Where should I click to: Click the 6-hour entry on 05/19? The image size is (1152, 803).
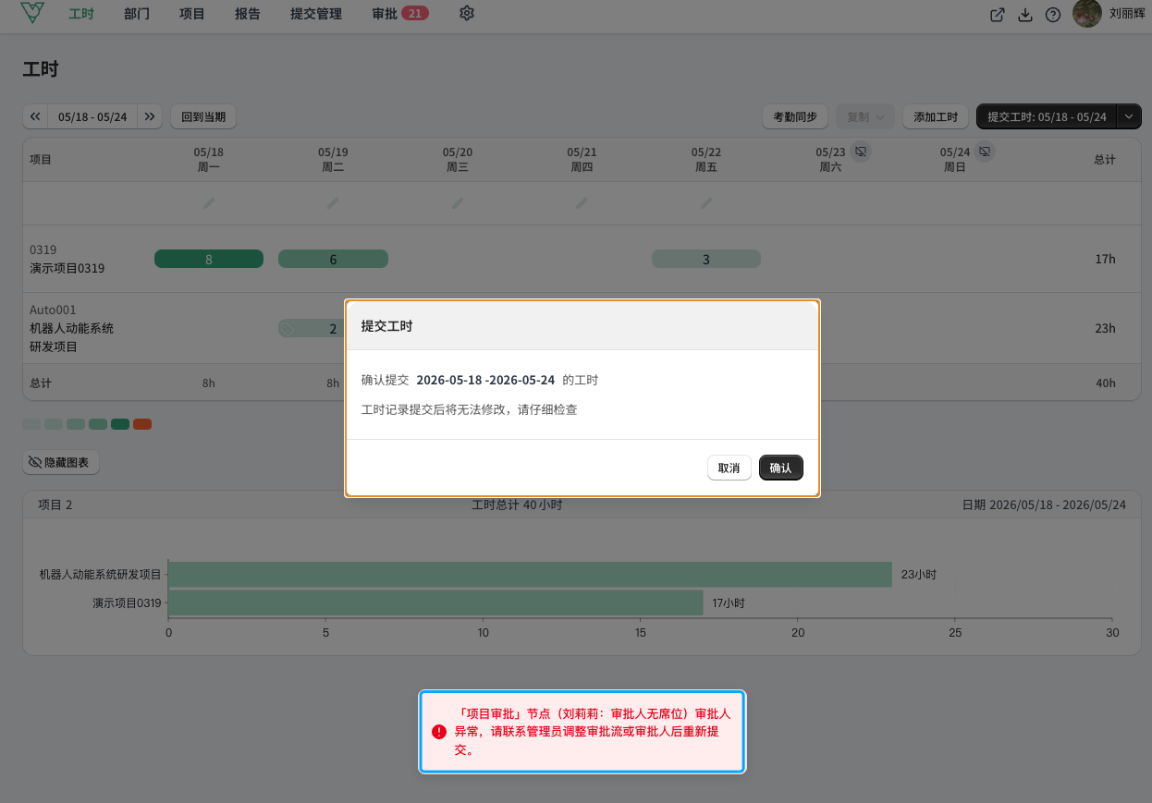(333, 259)
